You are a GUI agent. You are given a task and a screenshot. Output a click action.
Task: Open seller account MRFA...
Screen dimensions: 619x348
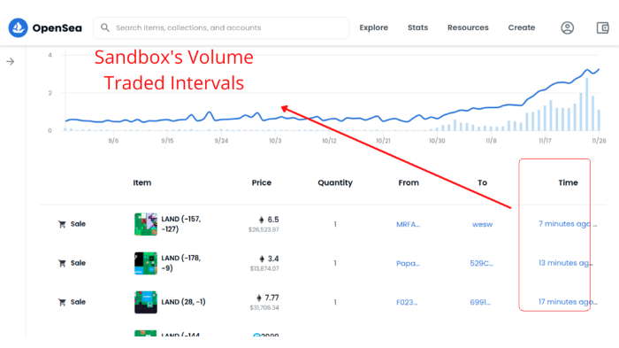[x=409, y=225]
